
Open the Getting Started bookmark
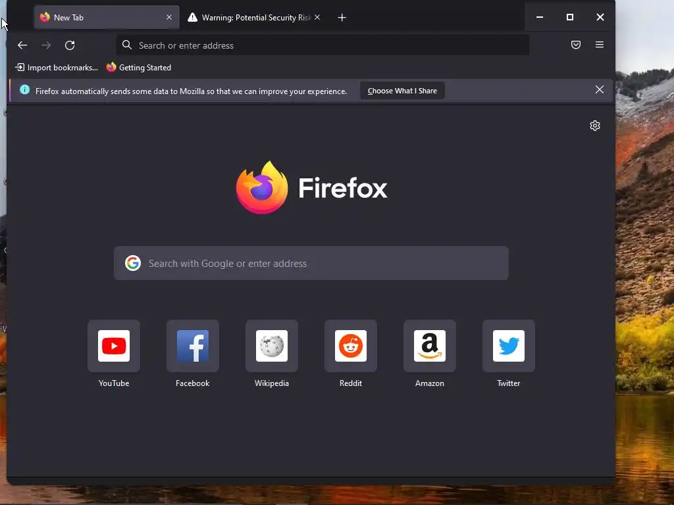click(138, 68)
